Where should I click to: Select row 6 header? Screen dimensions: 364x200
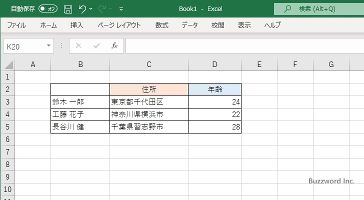coord(7,139)
